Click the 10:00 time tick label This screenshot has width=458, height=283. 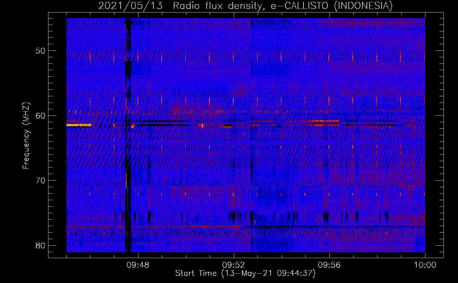(x=425, y=265)
